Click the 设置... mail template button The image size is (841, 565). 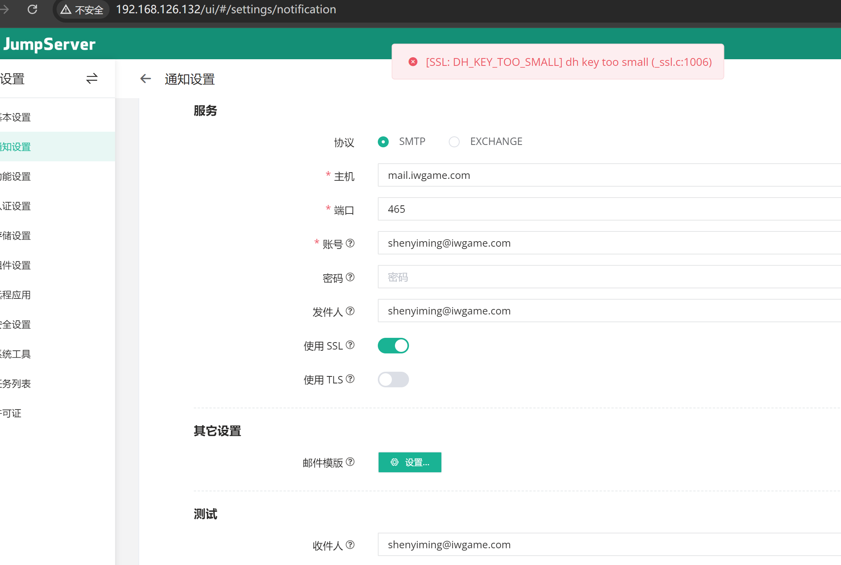[409, 463]
